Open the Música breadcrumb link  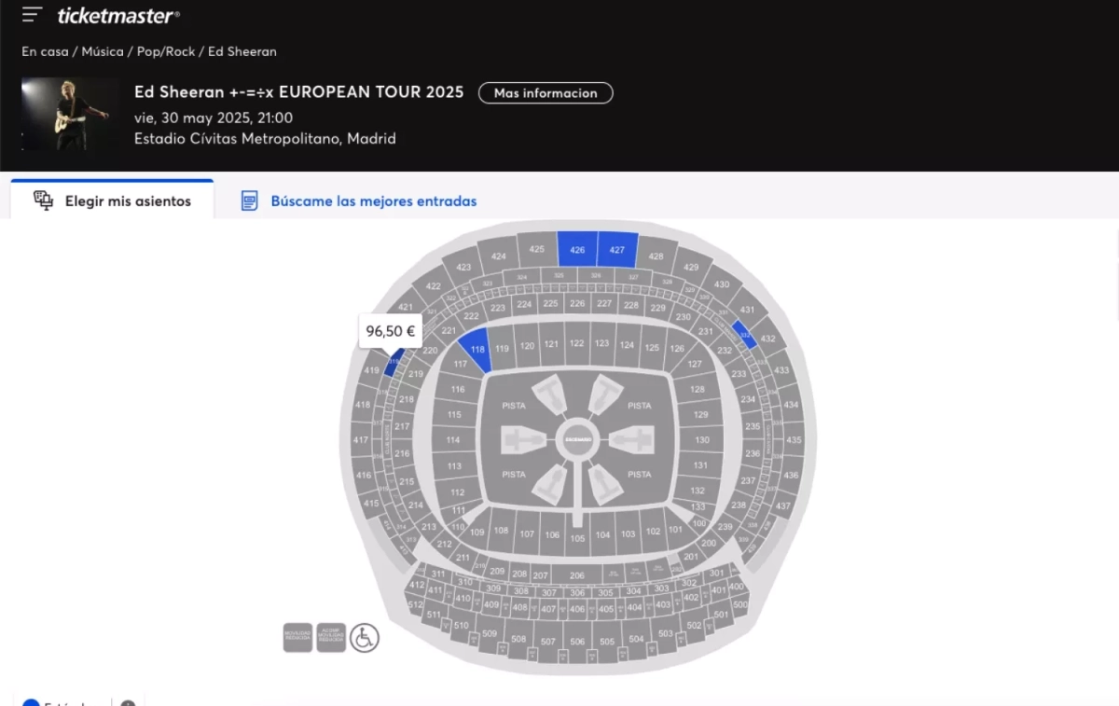point(102,51)
